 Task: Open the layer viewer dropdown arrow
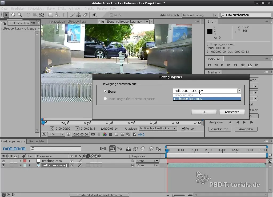[147, 22]
